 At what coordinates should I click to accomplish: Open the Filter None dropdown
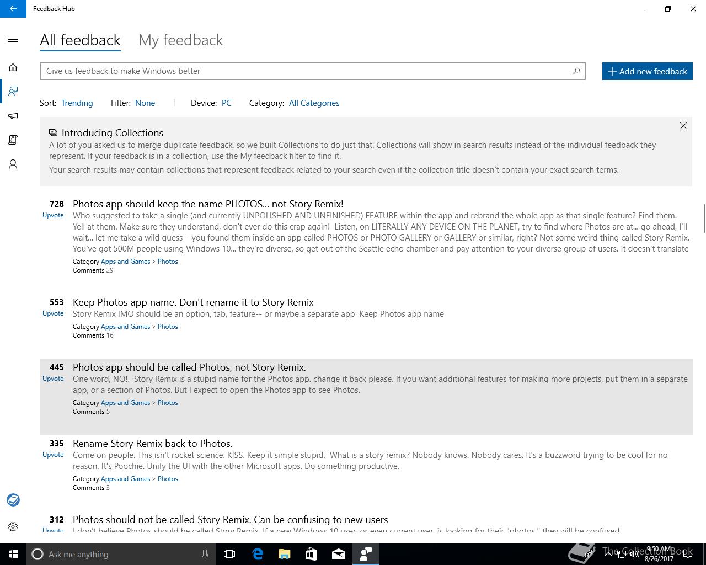145,103
